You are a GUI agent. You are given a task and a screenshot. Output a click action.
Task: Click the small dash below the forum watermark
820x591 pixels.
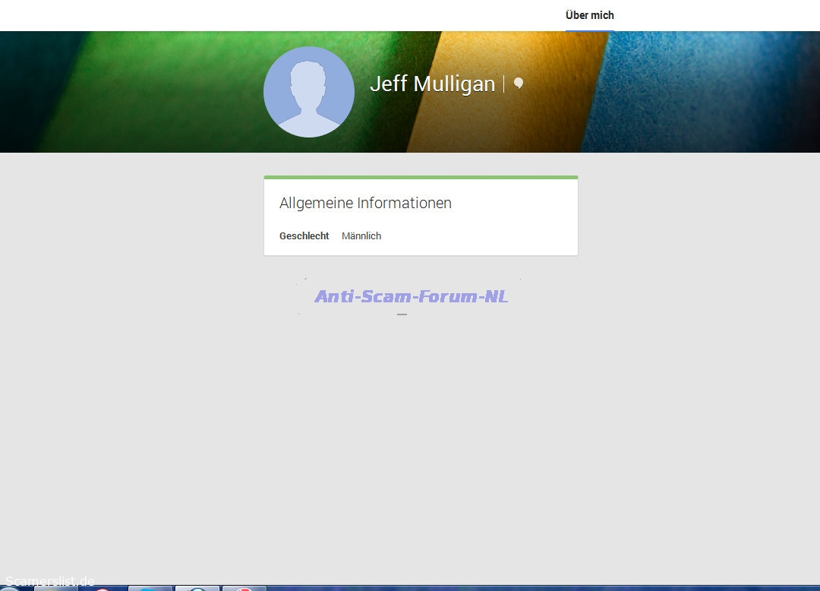point(402,314)
